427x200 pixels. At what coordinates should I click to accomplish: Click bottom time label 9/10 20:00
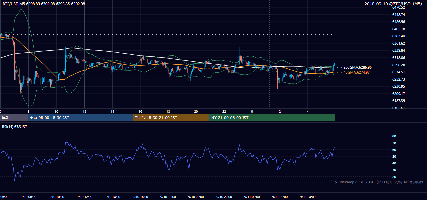tap(196, 197)
